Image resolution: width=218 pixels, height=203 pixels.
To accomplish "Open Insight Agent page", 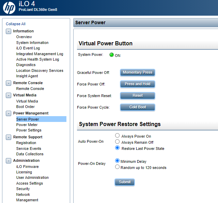I will pos(27,76).
